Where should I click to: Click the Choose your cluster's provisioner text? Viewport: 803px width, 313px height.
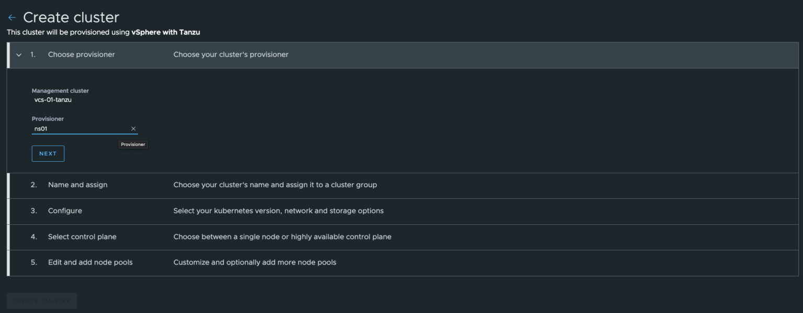click(x=231, y=54)
